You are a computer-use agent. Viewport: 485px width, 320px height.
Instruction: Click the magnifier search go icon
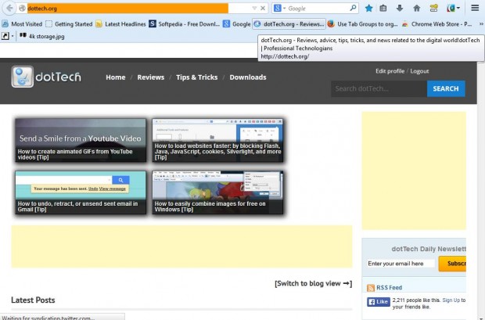353,8
